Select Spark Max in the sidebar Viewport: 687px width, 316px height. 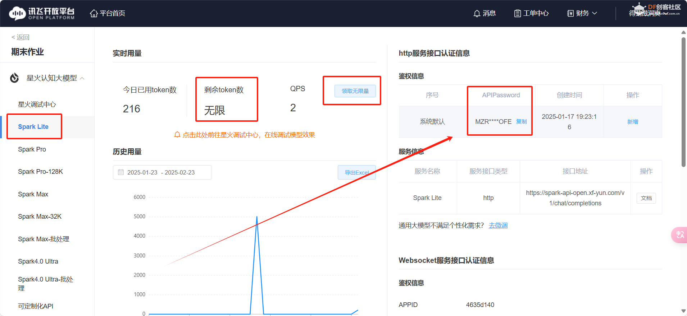pos(33,194)
